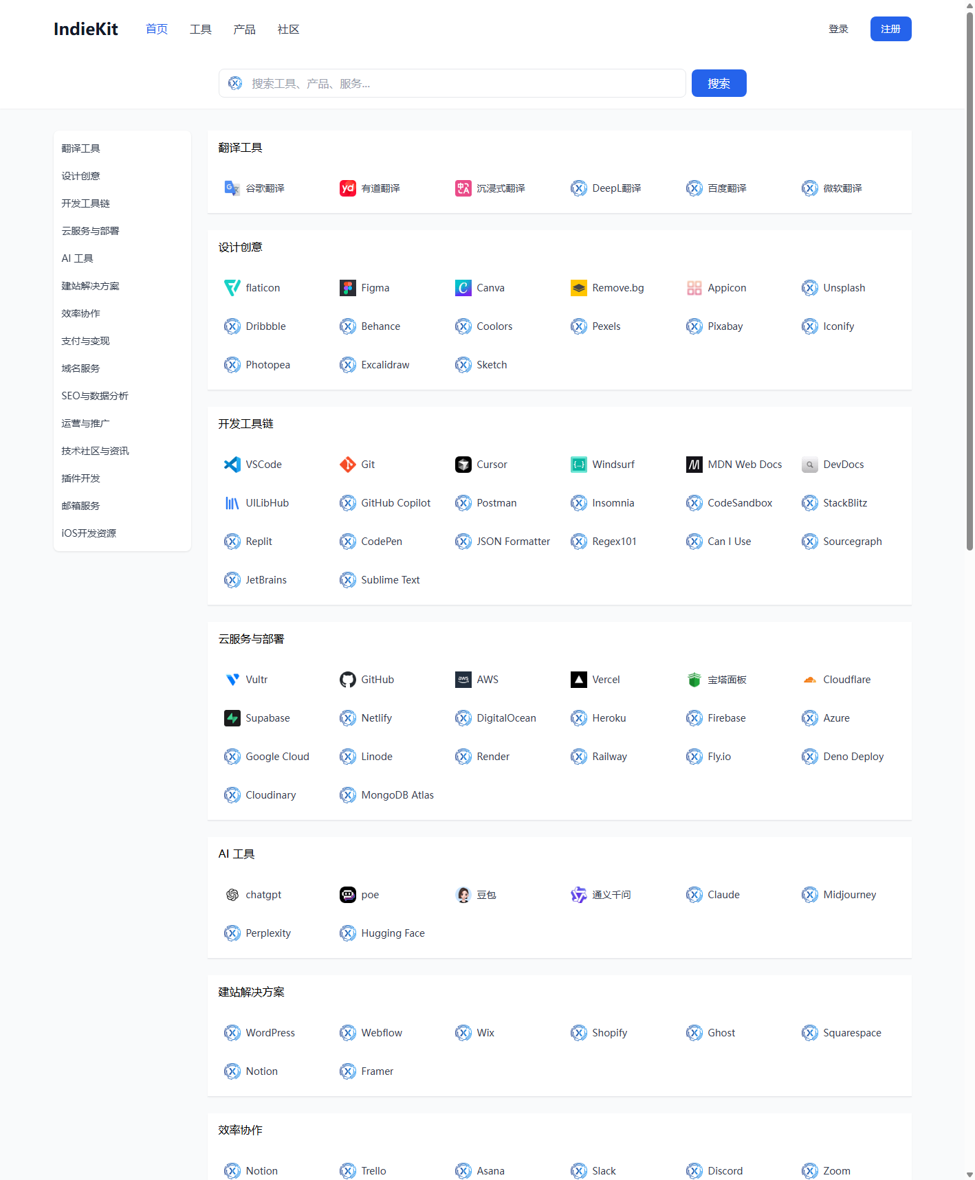Screen dimensions: 975x1180
Task: Click the Supabase icon
Action: pos(232,718)
